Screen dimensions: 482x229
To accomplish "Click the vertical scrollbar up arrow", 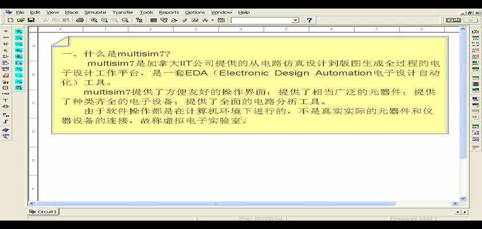I will [463, 29].
